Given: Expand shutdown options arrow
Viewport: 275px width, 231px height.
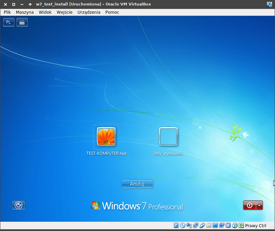Looking at the screenshot, I should [x=259, y=205].
